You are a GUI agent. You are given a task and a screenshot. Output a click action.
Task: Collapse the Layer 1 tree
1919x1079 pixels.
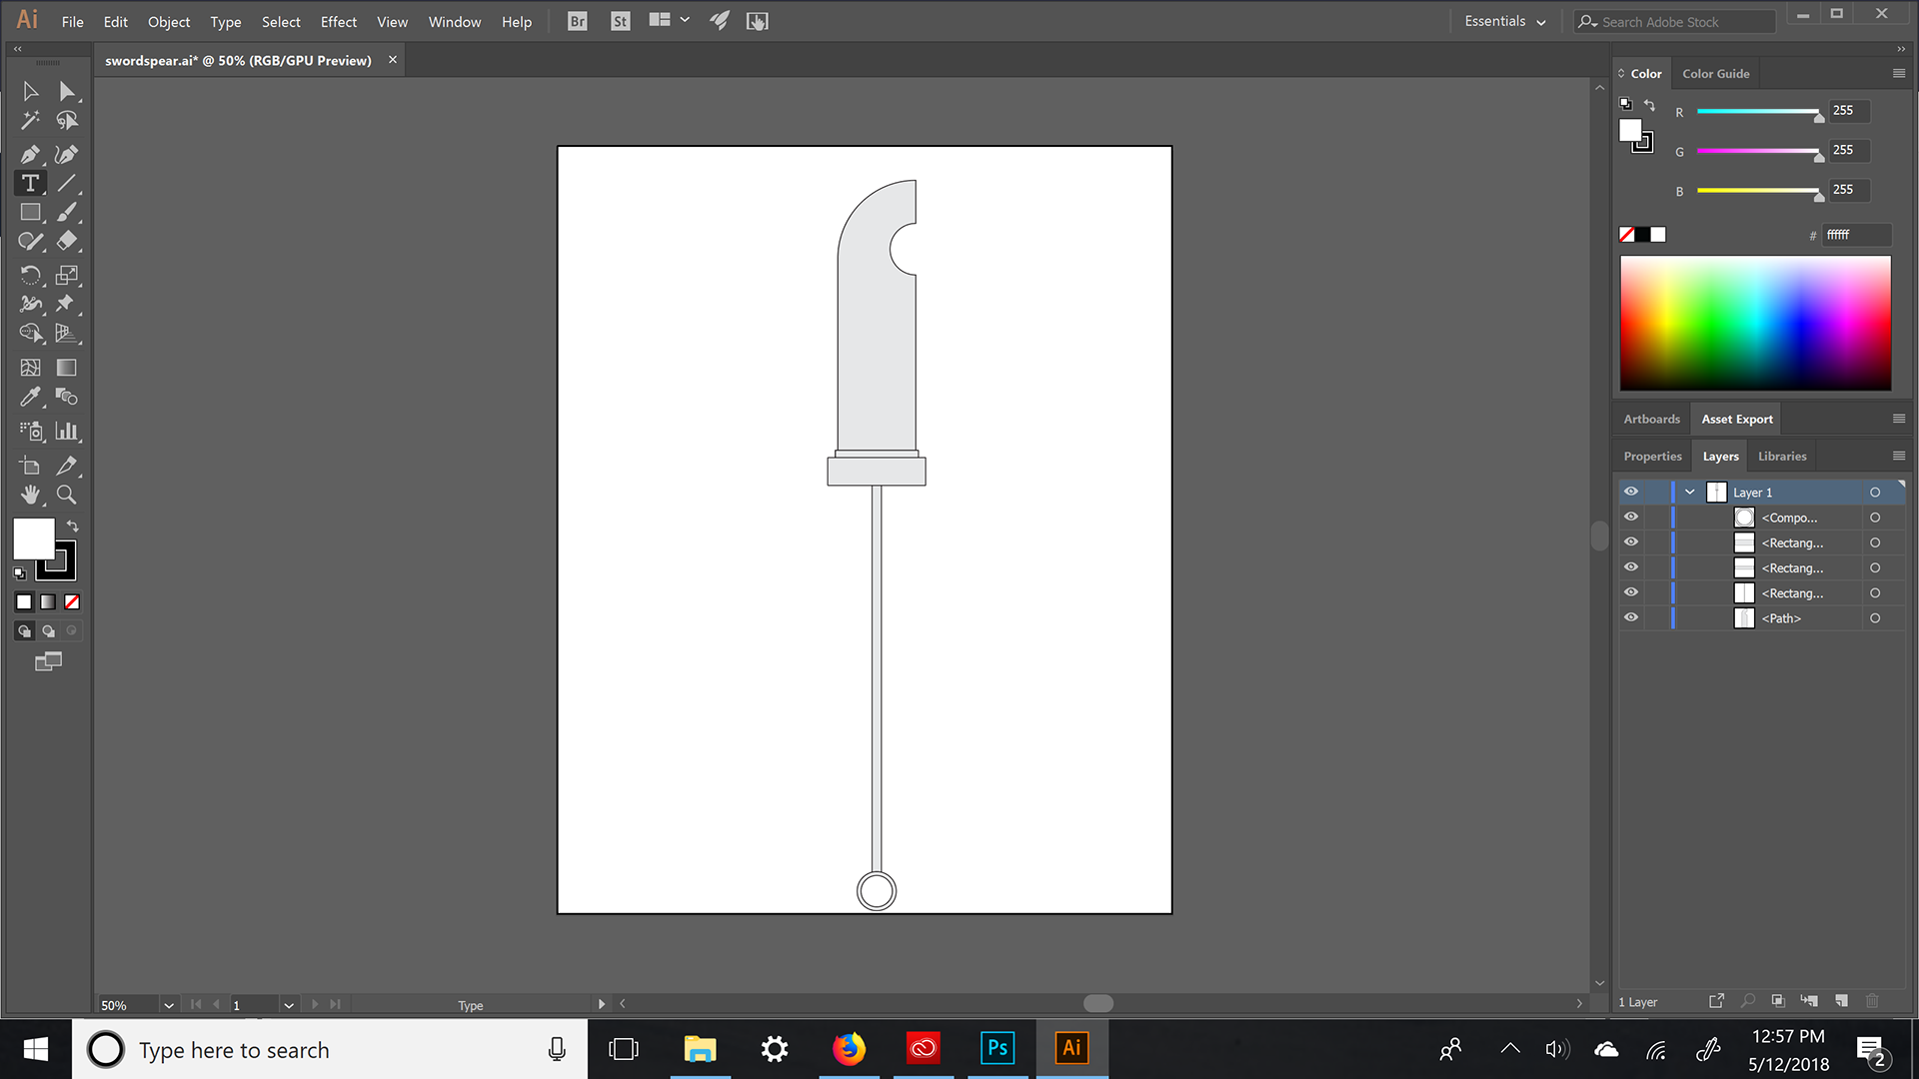[1689, 492]
